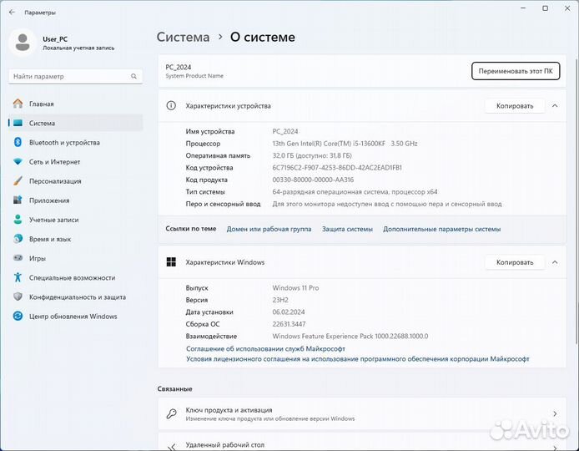Open Учетные записи settings

[75, 220]
